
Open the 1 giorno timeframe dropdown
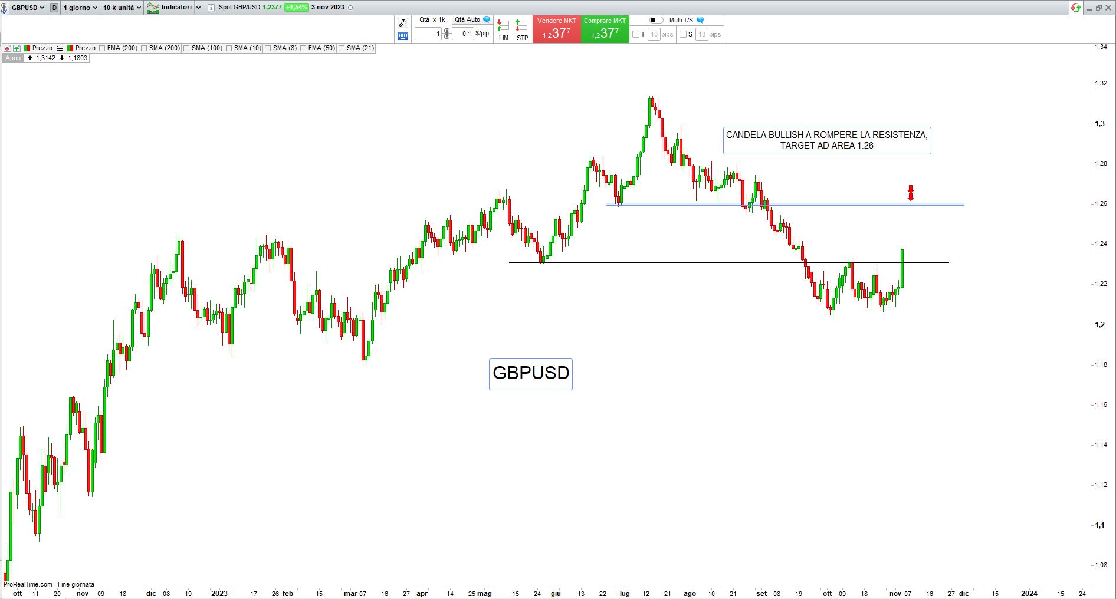(80, 8)
